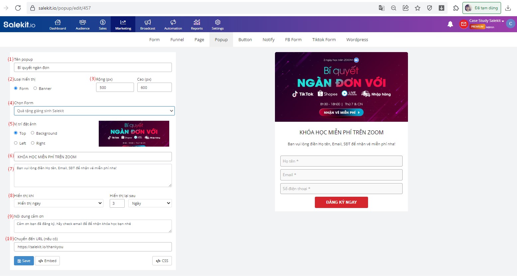Click the site lock icon in address bar

coord(33,8)
